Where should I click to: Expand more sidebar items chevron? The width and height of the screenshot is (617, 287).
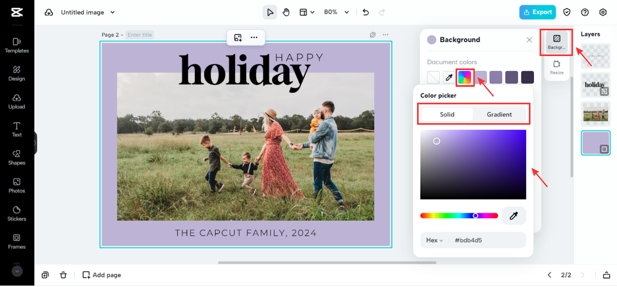(17, 271)
